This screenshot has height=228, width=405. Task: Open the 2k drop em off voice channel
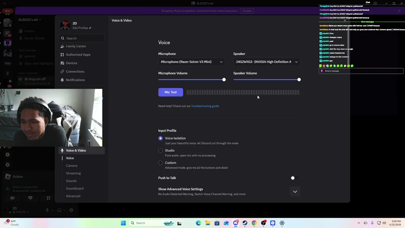pos(35,79)
